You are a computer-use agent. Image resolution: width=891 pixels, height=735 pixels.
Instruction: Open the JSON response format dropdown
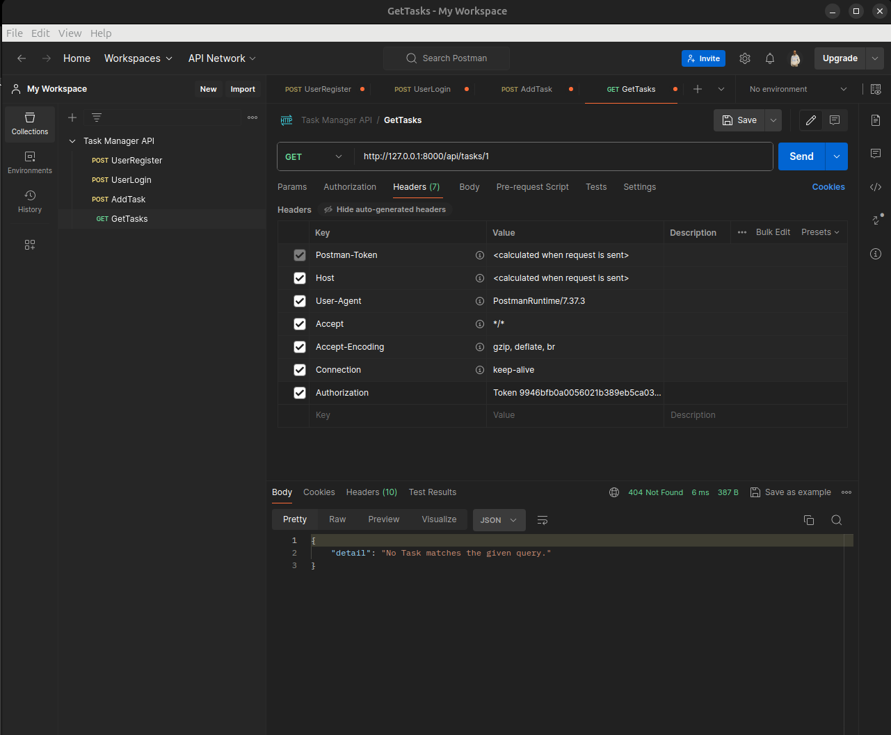[x=499, y=520]
